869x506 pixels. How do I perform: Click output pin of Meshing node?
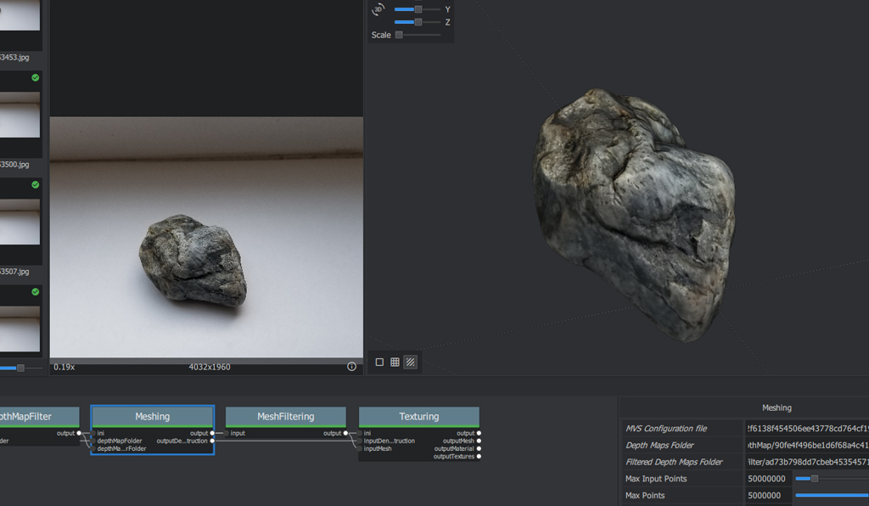212,433
